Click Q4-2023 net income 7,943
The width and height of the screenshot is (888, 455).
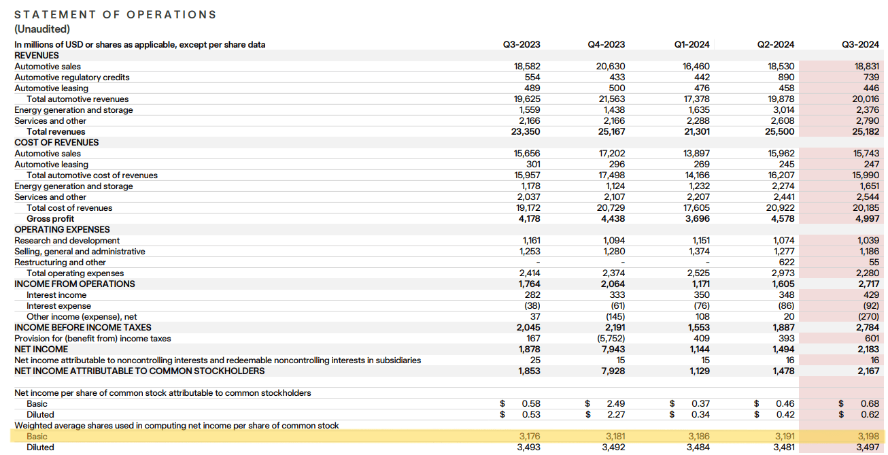615,350
